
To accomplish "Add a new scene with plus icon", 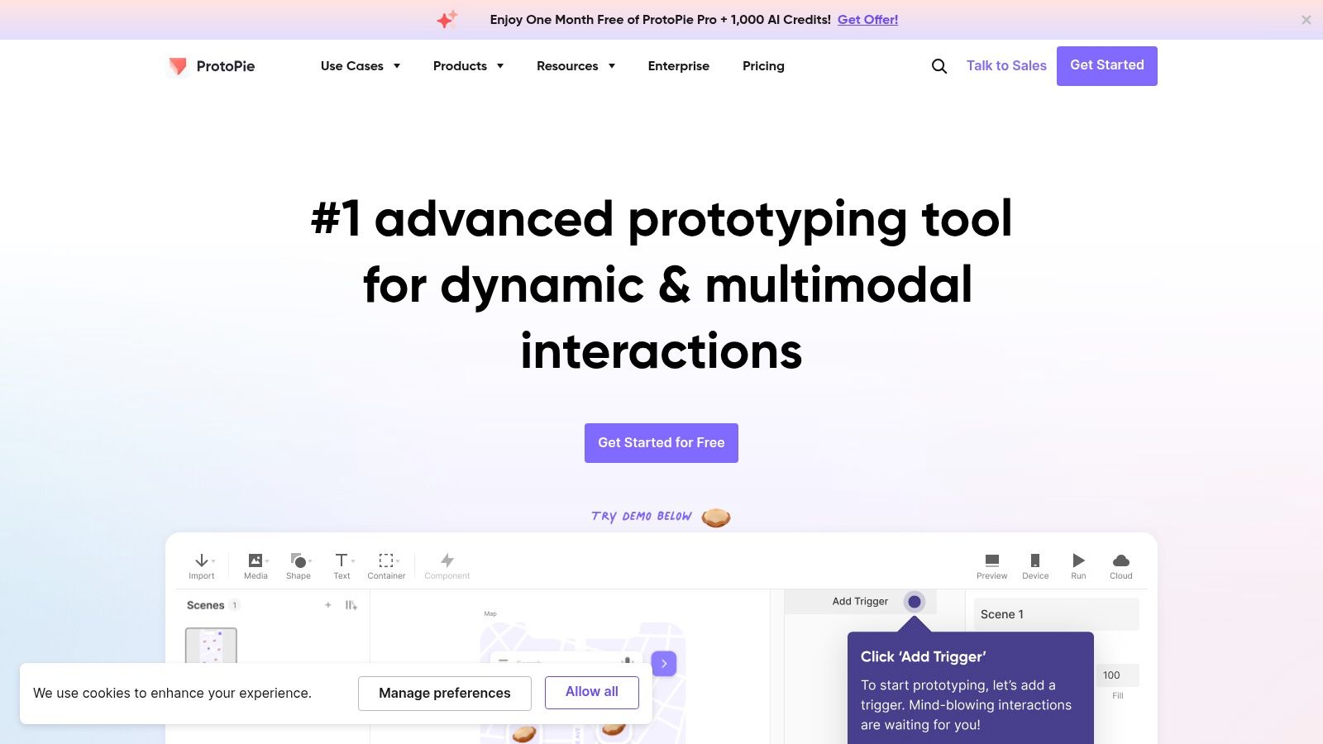I will pos(328,605).
